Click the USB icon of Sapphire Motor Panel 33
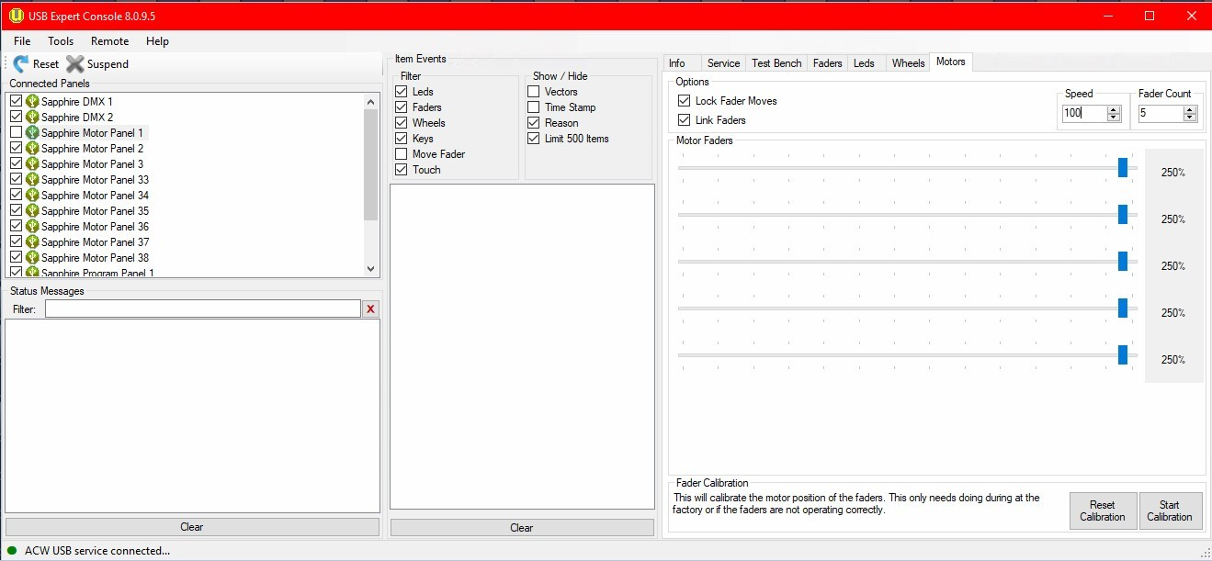This screenshot has width=1212, height=561. coord(32,180)
